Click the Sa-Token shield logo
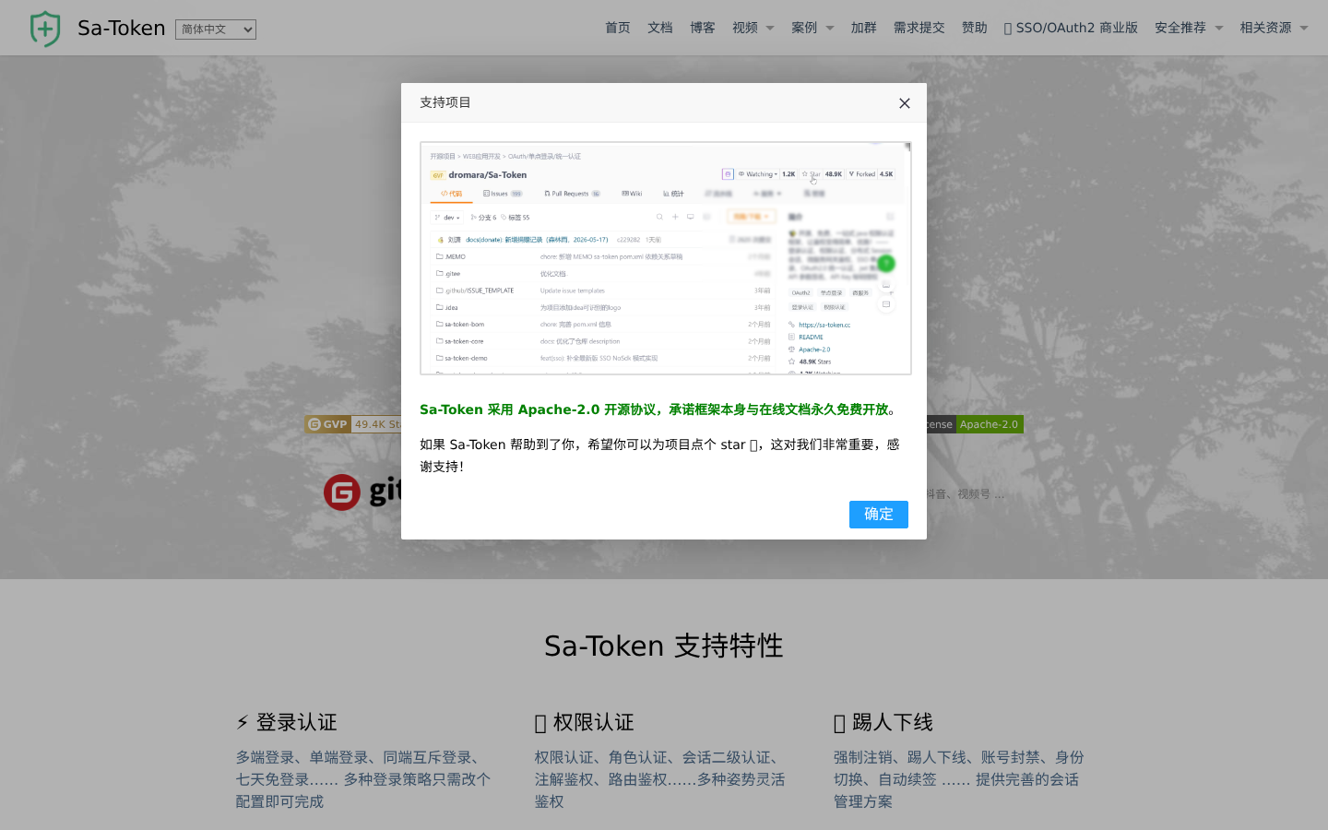Viewport: 1328px width, 830px height. coord(45,29)
